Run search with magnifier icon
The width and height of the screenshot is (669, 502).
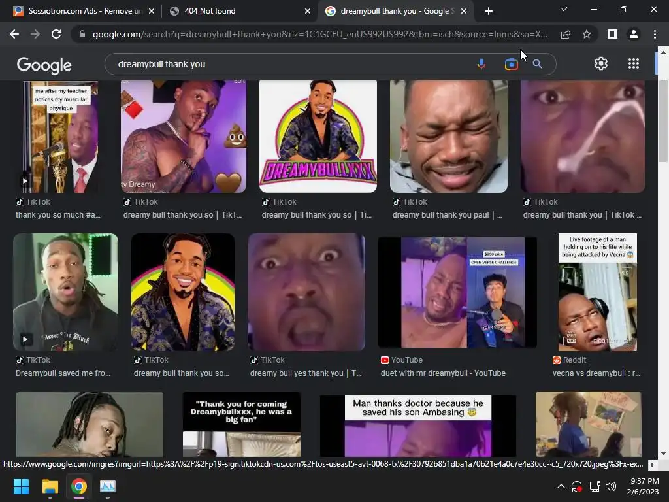537,64
